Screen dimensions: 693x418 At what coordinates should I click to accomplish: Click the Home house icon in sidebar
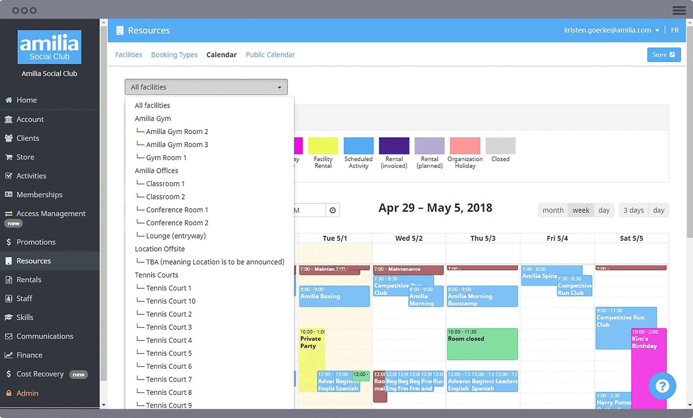tap(9, 100)
